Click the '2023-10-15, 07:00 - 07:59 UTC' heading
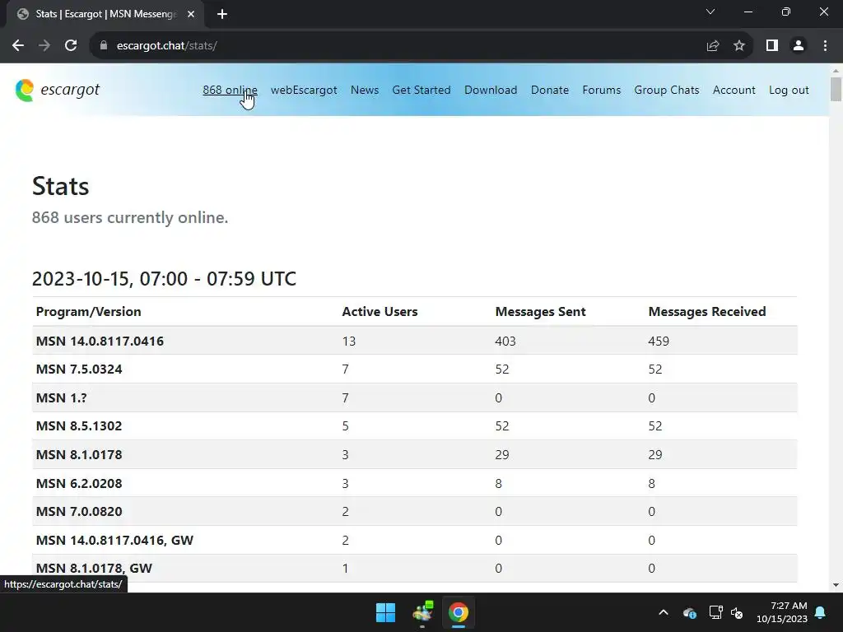 pyautogui.click(x=164, y=278)
